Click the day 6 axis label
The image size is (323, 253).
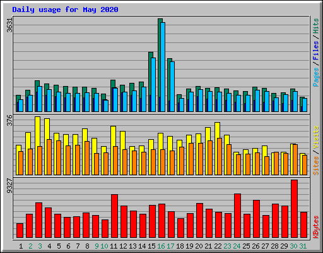tap(68, 246)
